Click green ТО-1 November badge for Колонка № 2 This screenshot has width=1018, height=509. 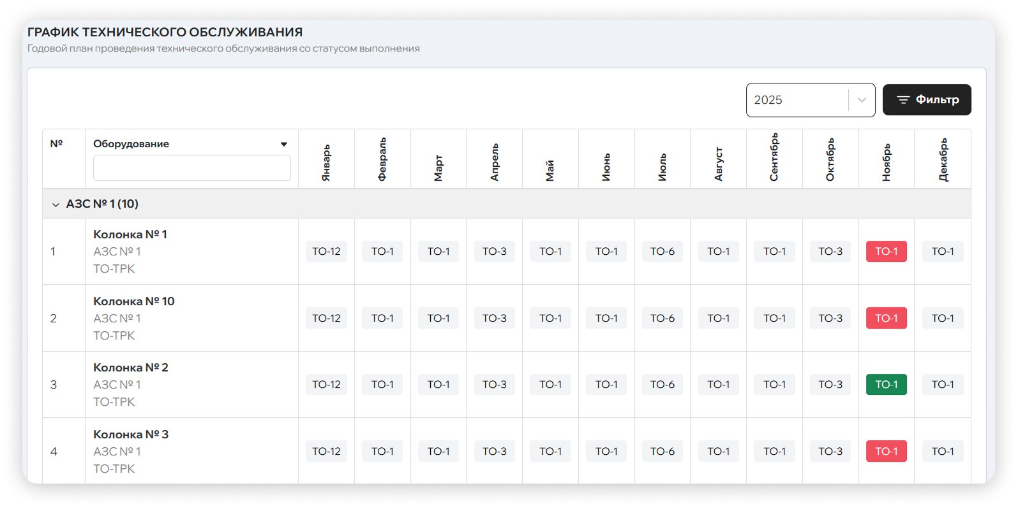[x=886, y=385]
